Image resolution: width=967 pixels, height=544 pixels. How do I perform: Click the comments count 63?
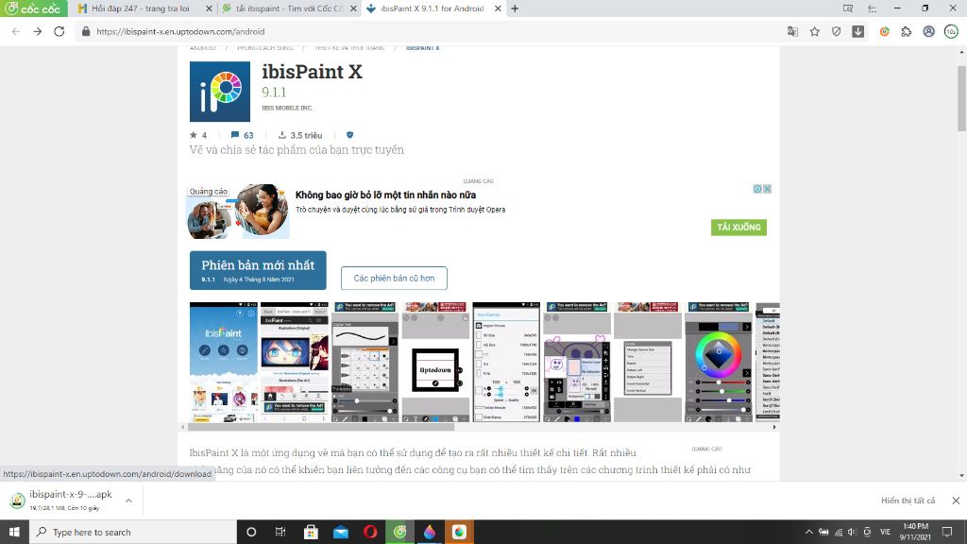243,135
